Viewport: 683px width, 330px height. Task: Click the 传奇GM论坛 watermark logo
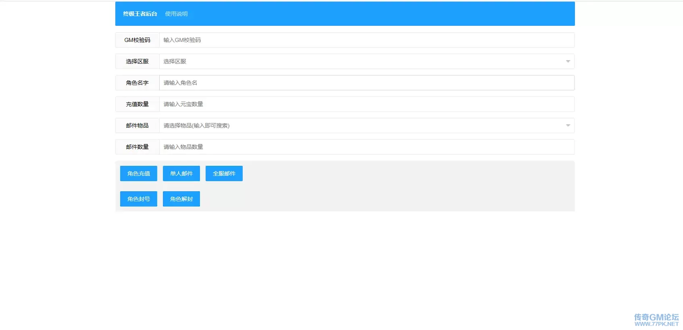[656, 320]
